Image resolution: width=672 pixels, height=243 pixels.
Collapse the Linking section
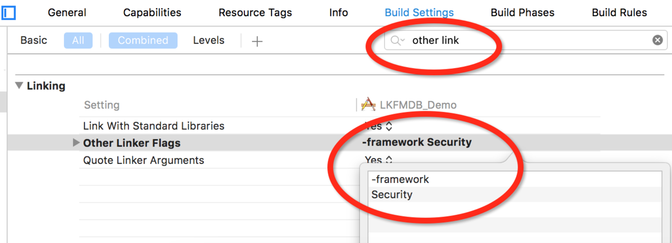click(x=20, y=86)
